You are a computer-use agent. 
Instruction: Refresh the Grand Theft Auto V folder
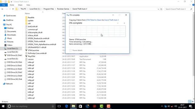pos(161,9)
